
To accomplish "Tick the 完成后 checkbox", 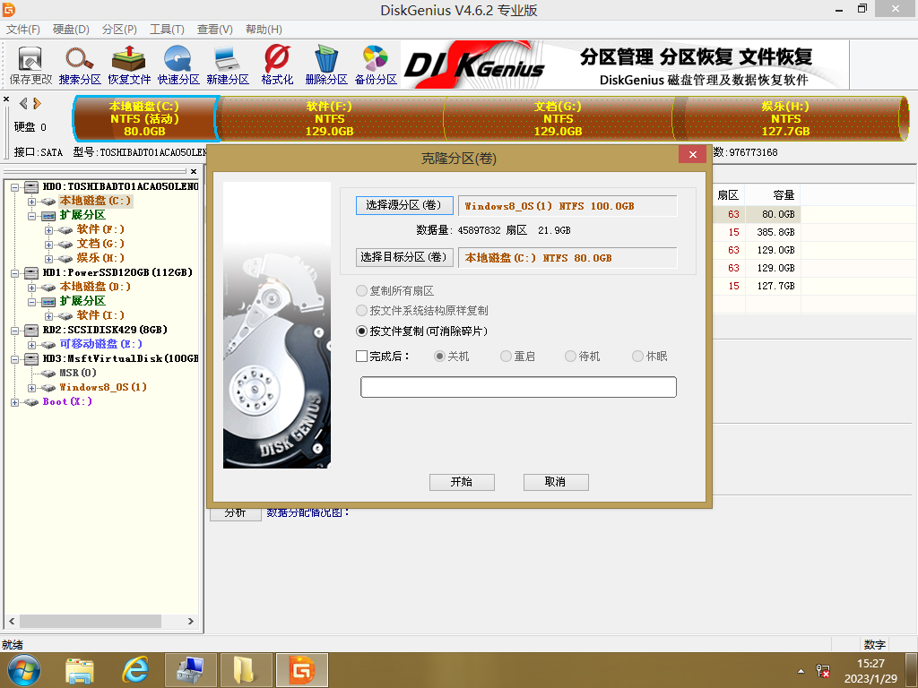I will coord(362,357).
